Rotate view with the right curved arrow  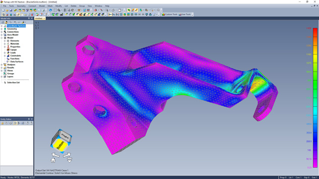coord(67,155)
